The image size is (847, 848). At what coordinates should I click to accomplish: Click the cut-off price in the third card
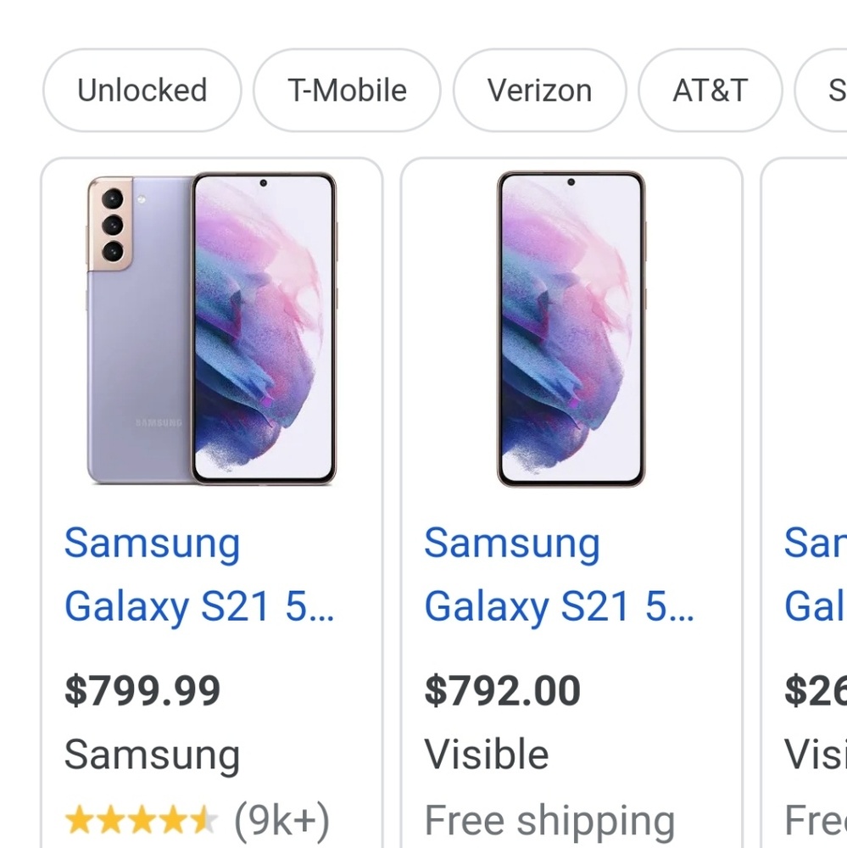coord(815,691)
